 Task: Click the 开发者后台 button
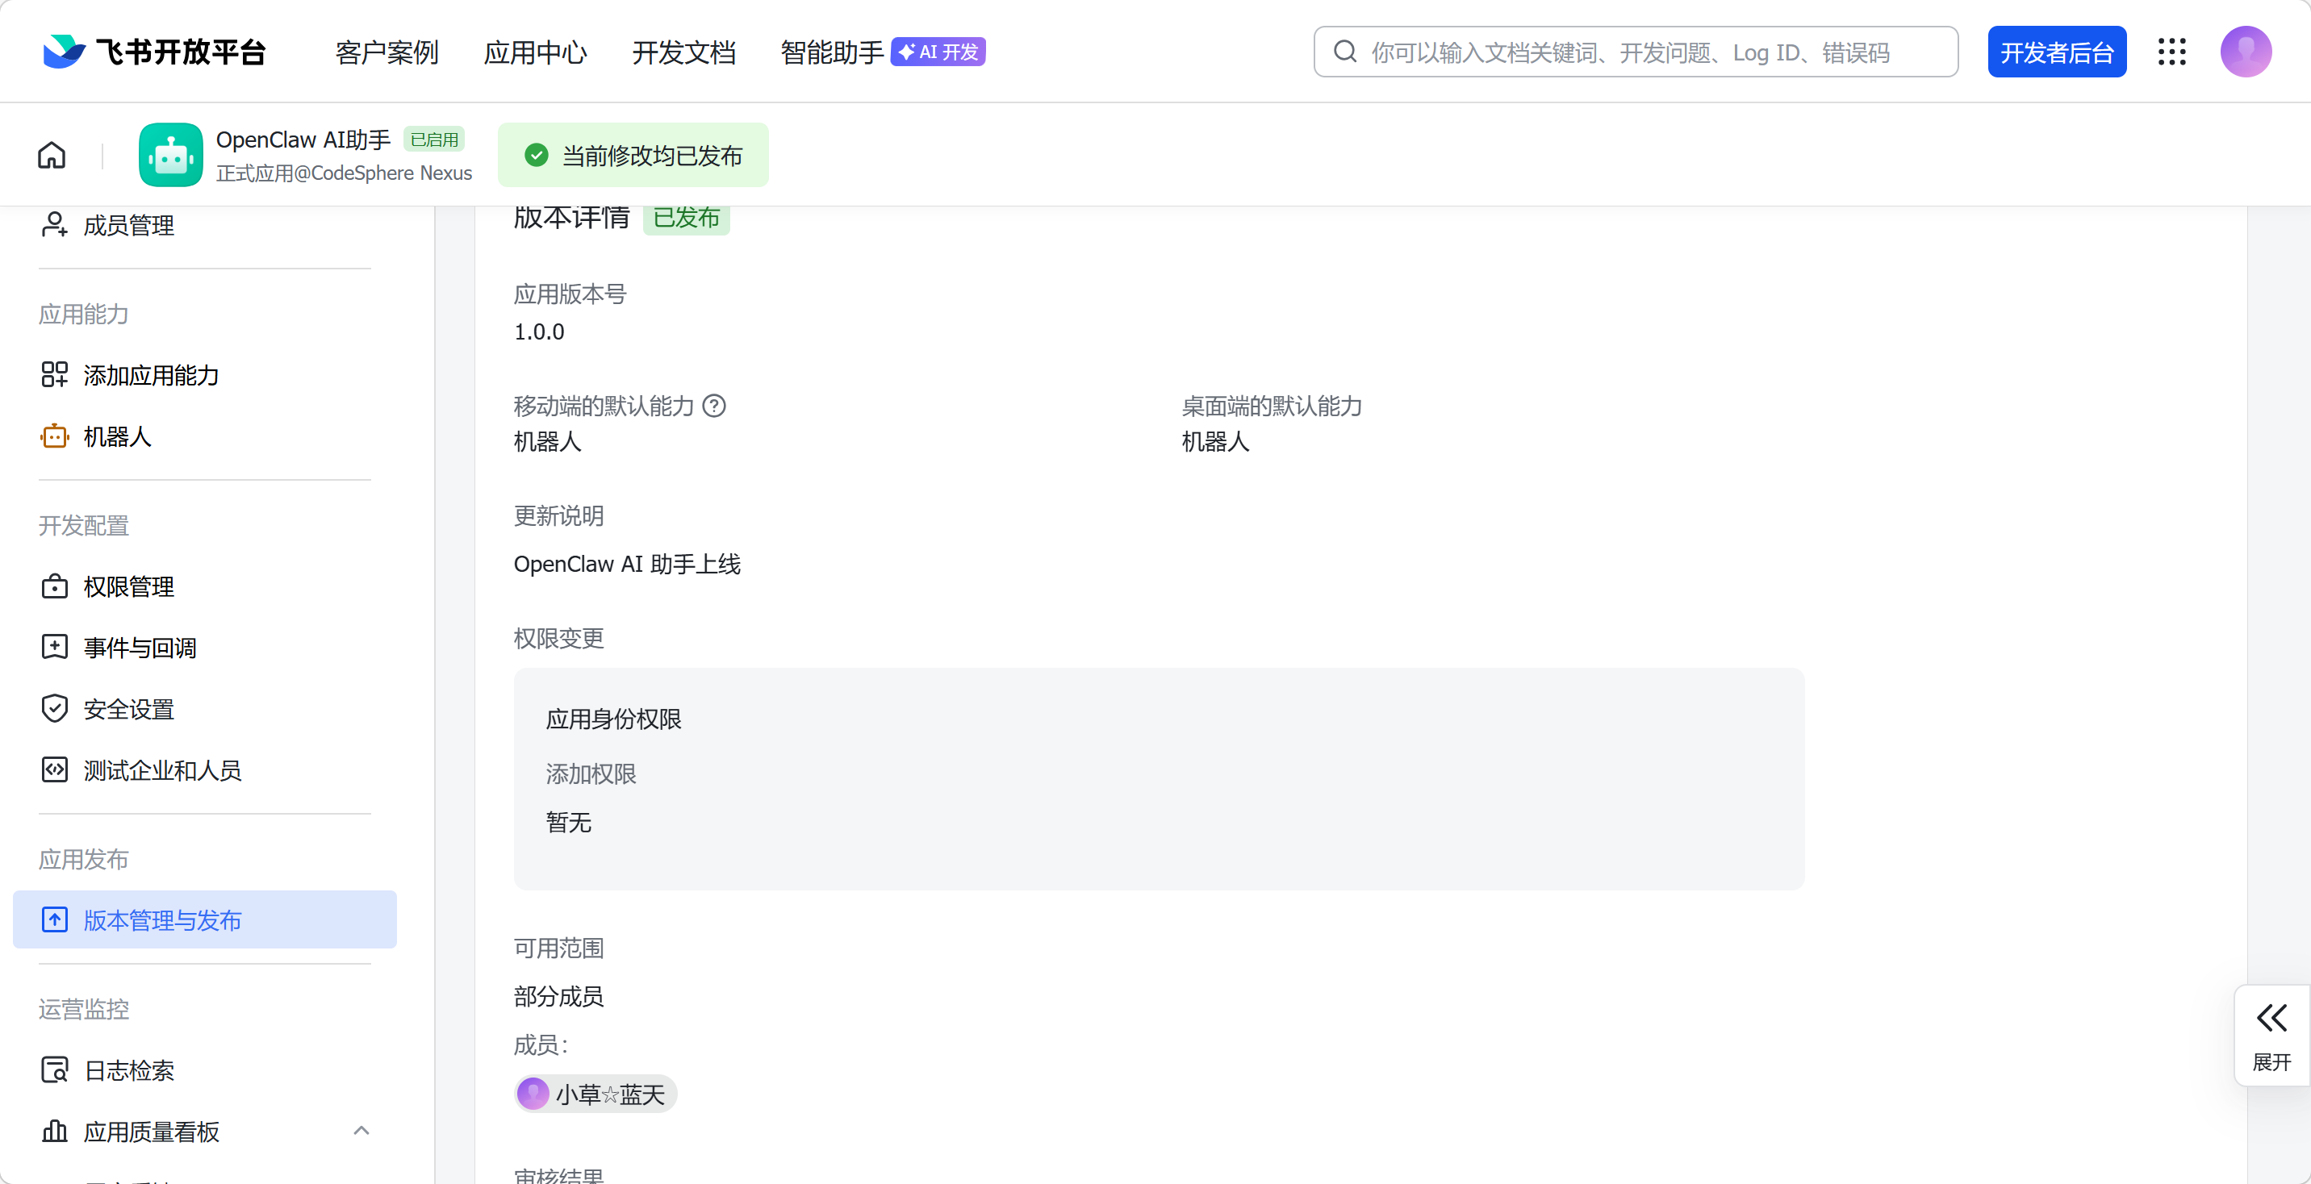[2057, 51]
